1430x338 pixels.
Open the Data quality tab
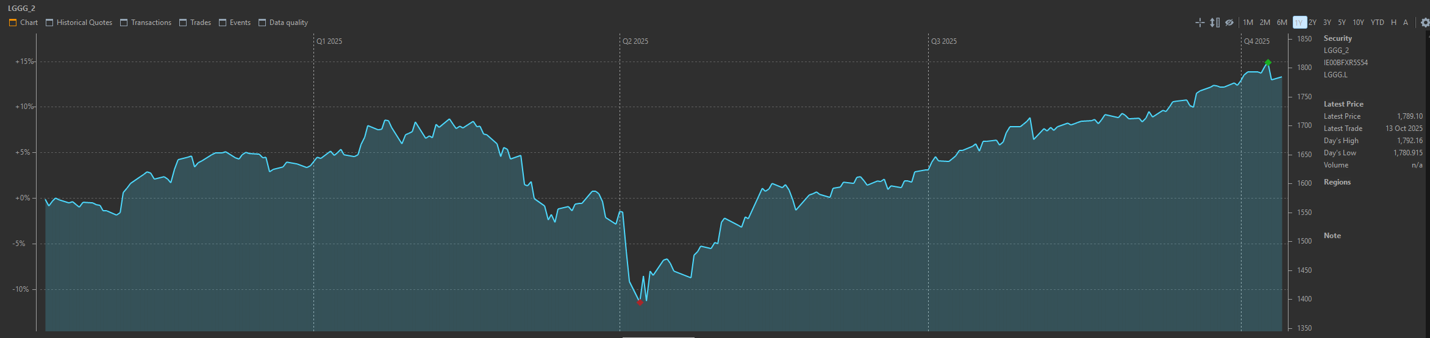[284, 23]
